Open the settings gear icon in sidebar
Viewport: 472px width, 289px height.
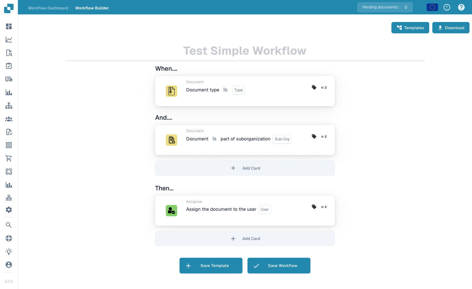pyautogui.click(x=9, y=210)
